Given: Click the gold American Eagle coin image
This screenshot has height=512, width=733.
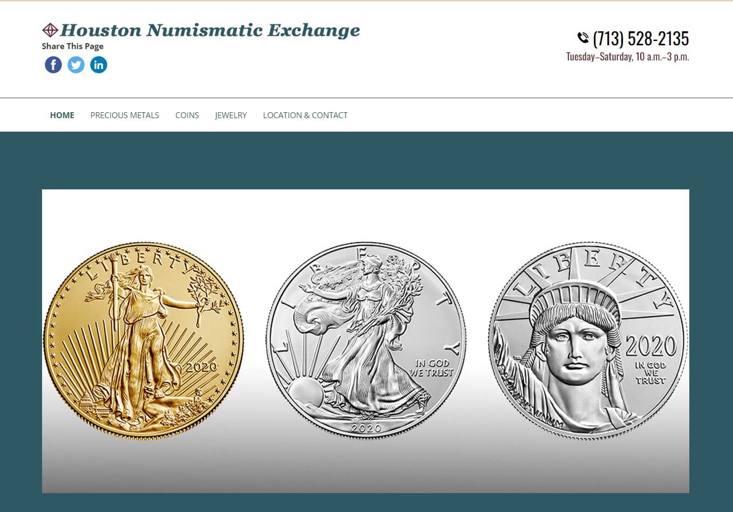Looking at the screenshot, I should [143, 340].
